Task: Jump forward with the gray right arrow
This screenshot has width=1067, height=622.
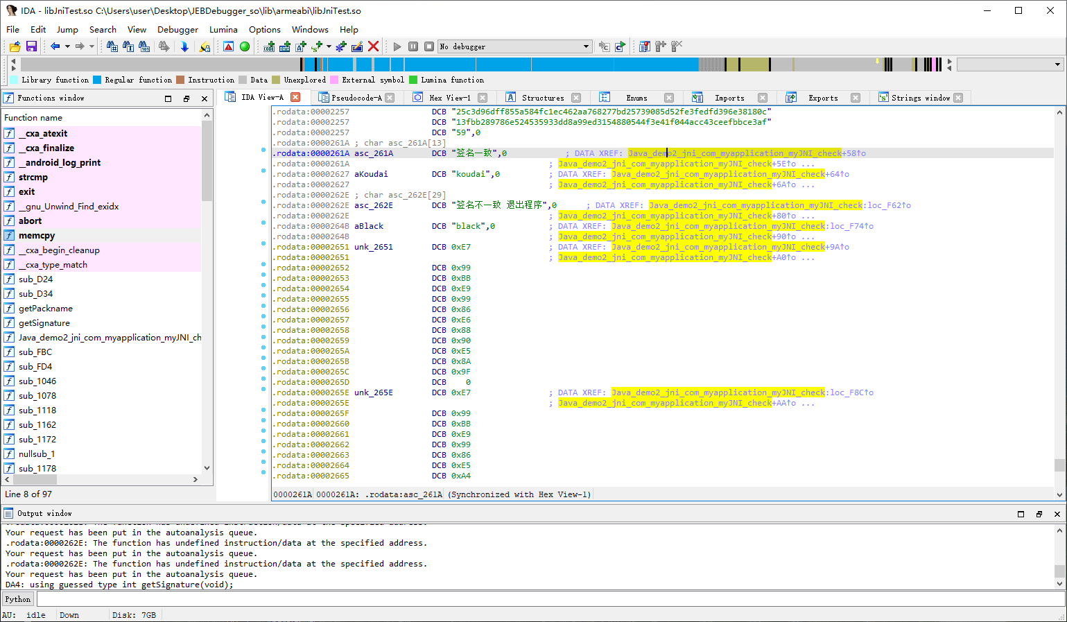Action: pos(80,46)
